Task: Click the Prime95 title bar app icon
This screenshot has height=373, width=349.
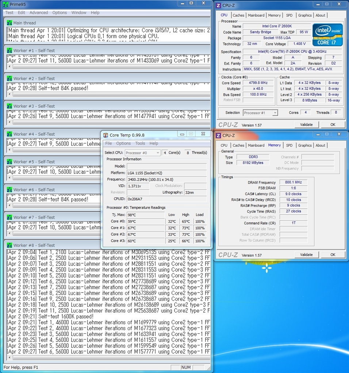Action: [x=5, y=4]
